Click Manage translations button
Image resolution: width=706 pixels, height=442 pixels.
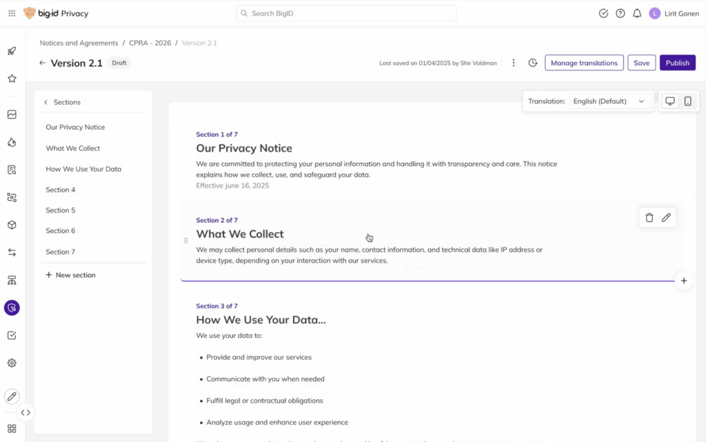click(583, 63)
